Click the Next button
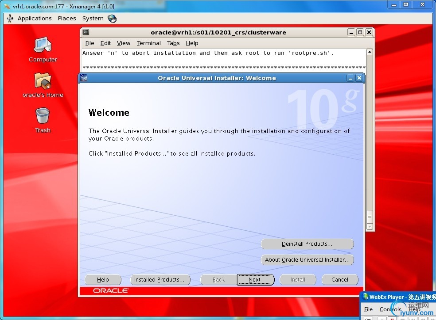The width and height of the screenshot is (436, 320). [256, 279]
